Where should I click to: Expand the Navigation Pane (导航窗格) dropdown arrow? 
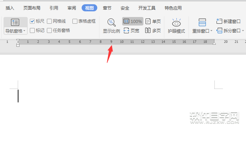24,31
